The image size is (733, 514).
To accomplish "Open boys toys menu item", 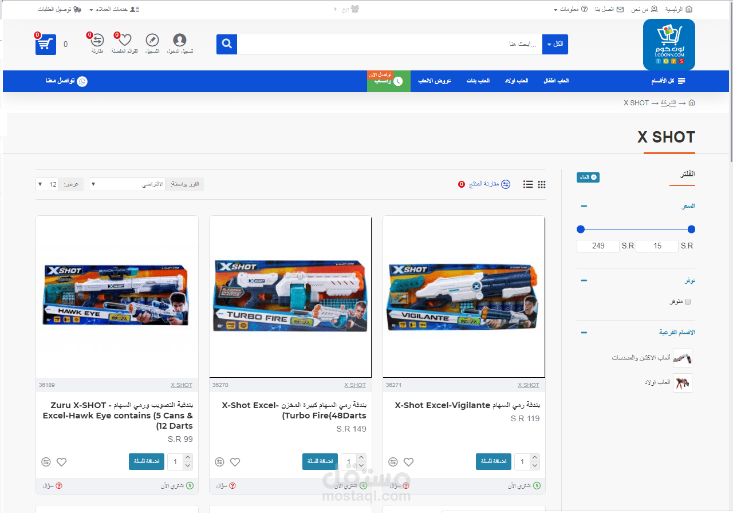I will 516,81.
